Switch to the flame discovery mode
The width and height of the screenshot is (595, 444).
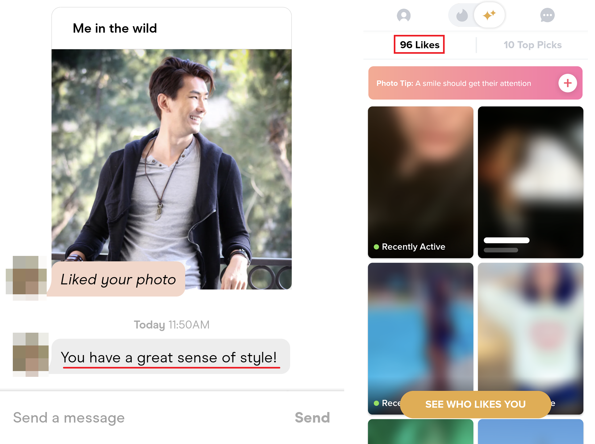pos(462,15)
